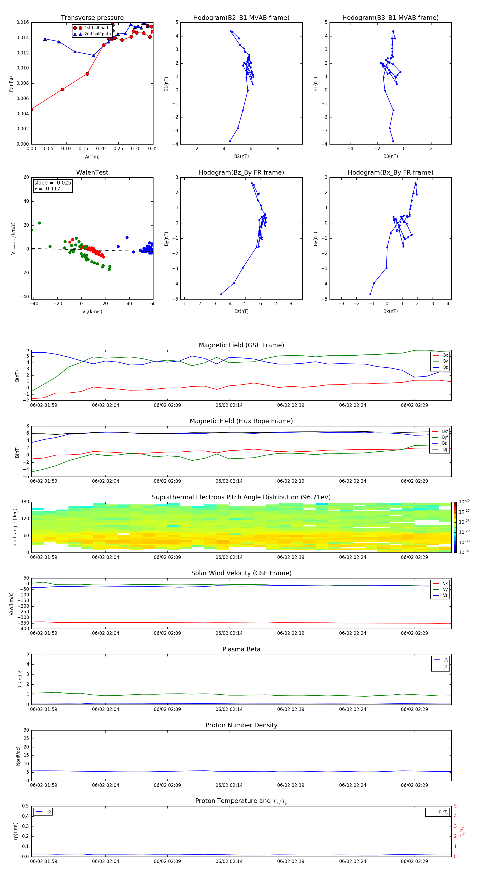Select Vx in the velocity legend
483x885 pixels.
point(440,583)
